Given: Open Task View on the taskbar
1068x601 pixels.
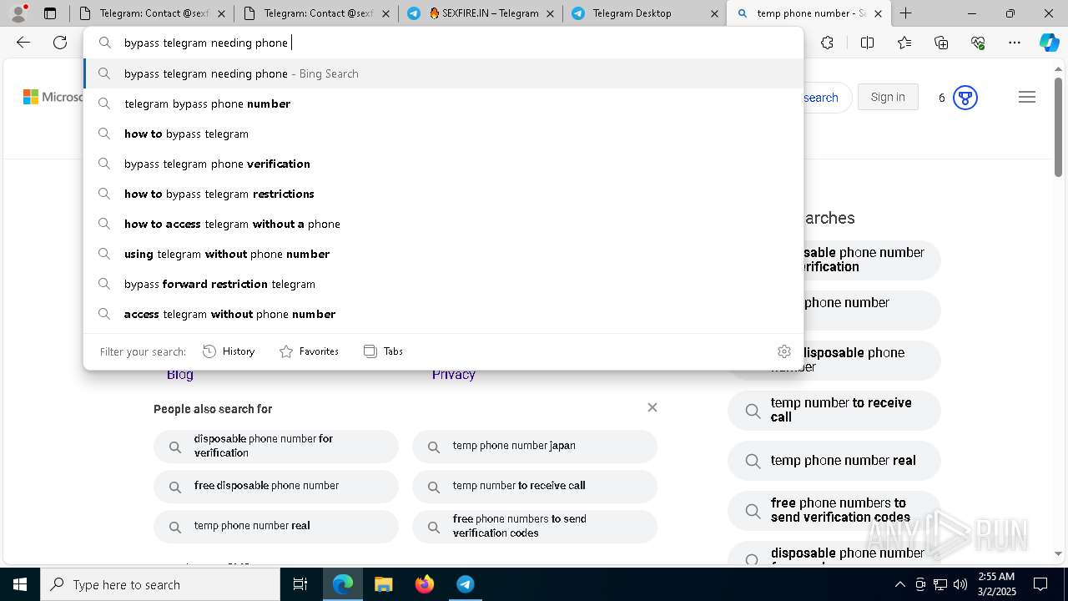Looking at the screenshot, I should [300, 584].
